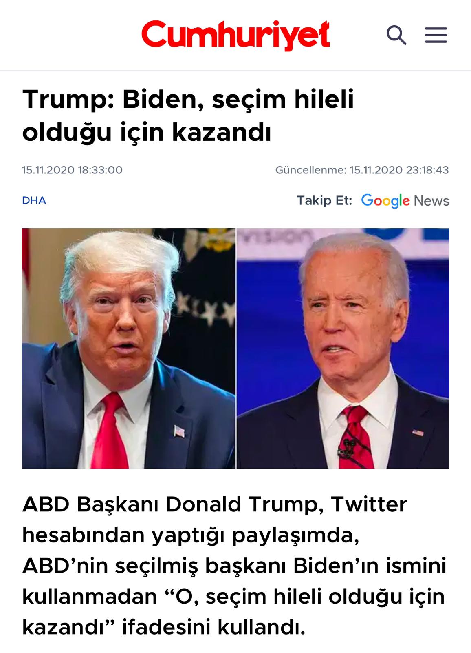Click the Takip Et label
Image resolution: width=471 pixels, height=653 pixels.
[x=324, y=200]
